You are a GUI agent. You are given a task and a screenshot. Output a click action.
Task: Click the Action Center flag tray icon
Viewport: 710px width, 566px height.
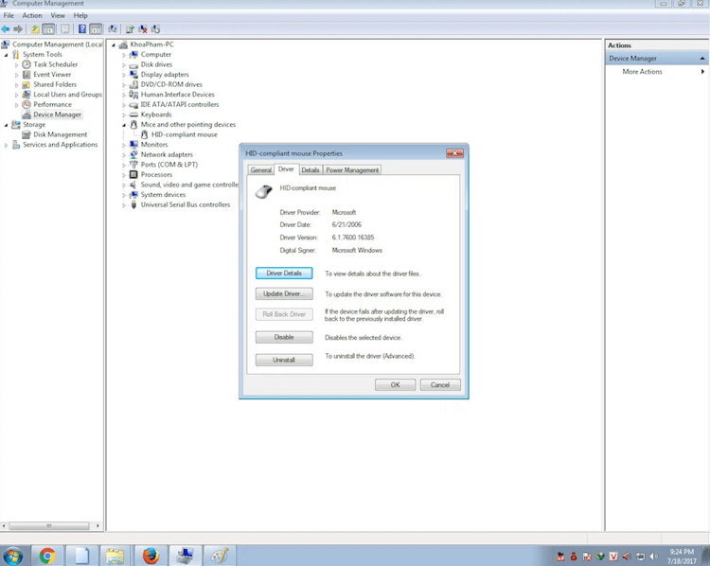pyautogui.click(x=587, y=557)
